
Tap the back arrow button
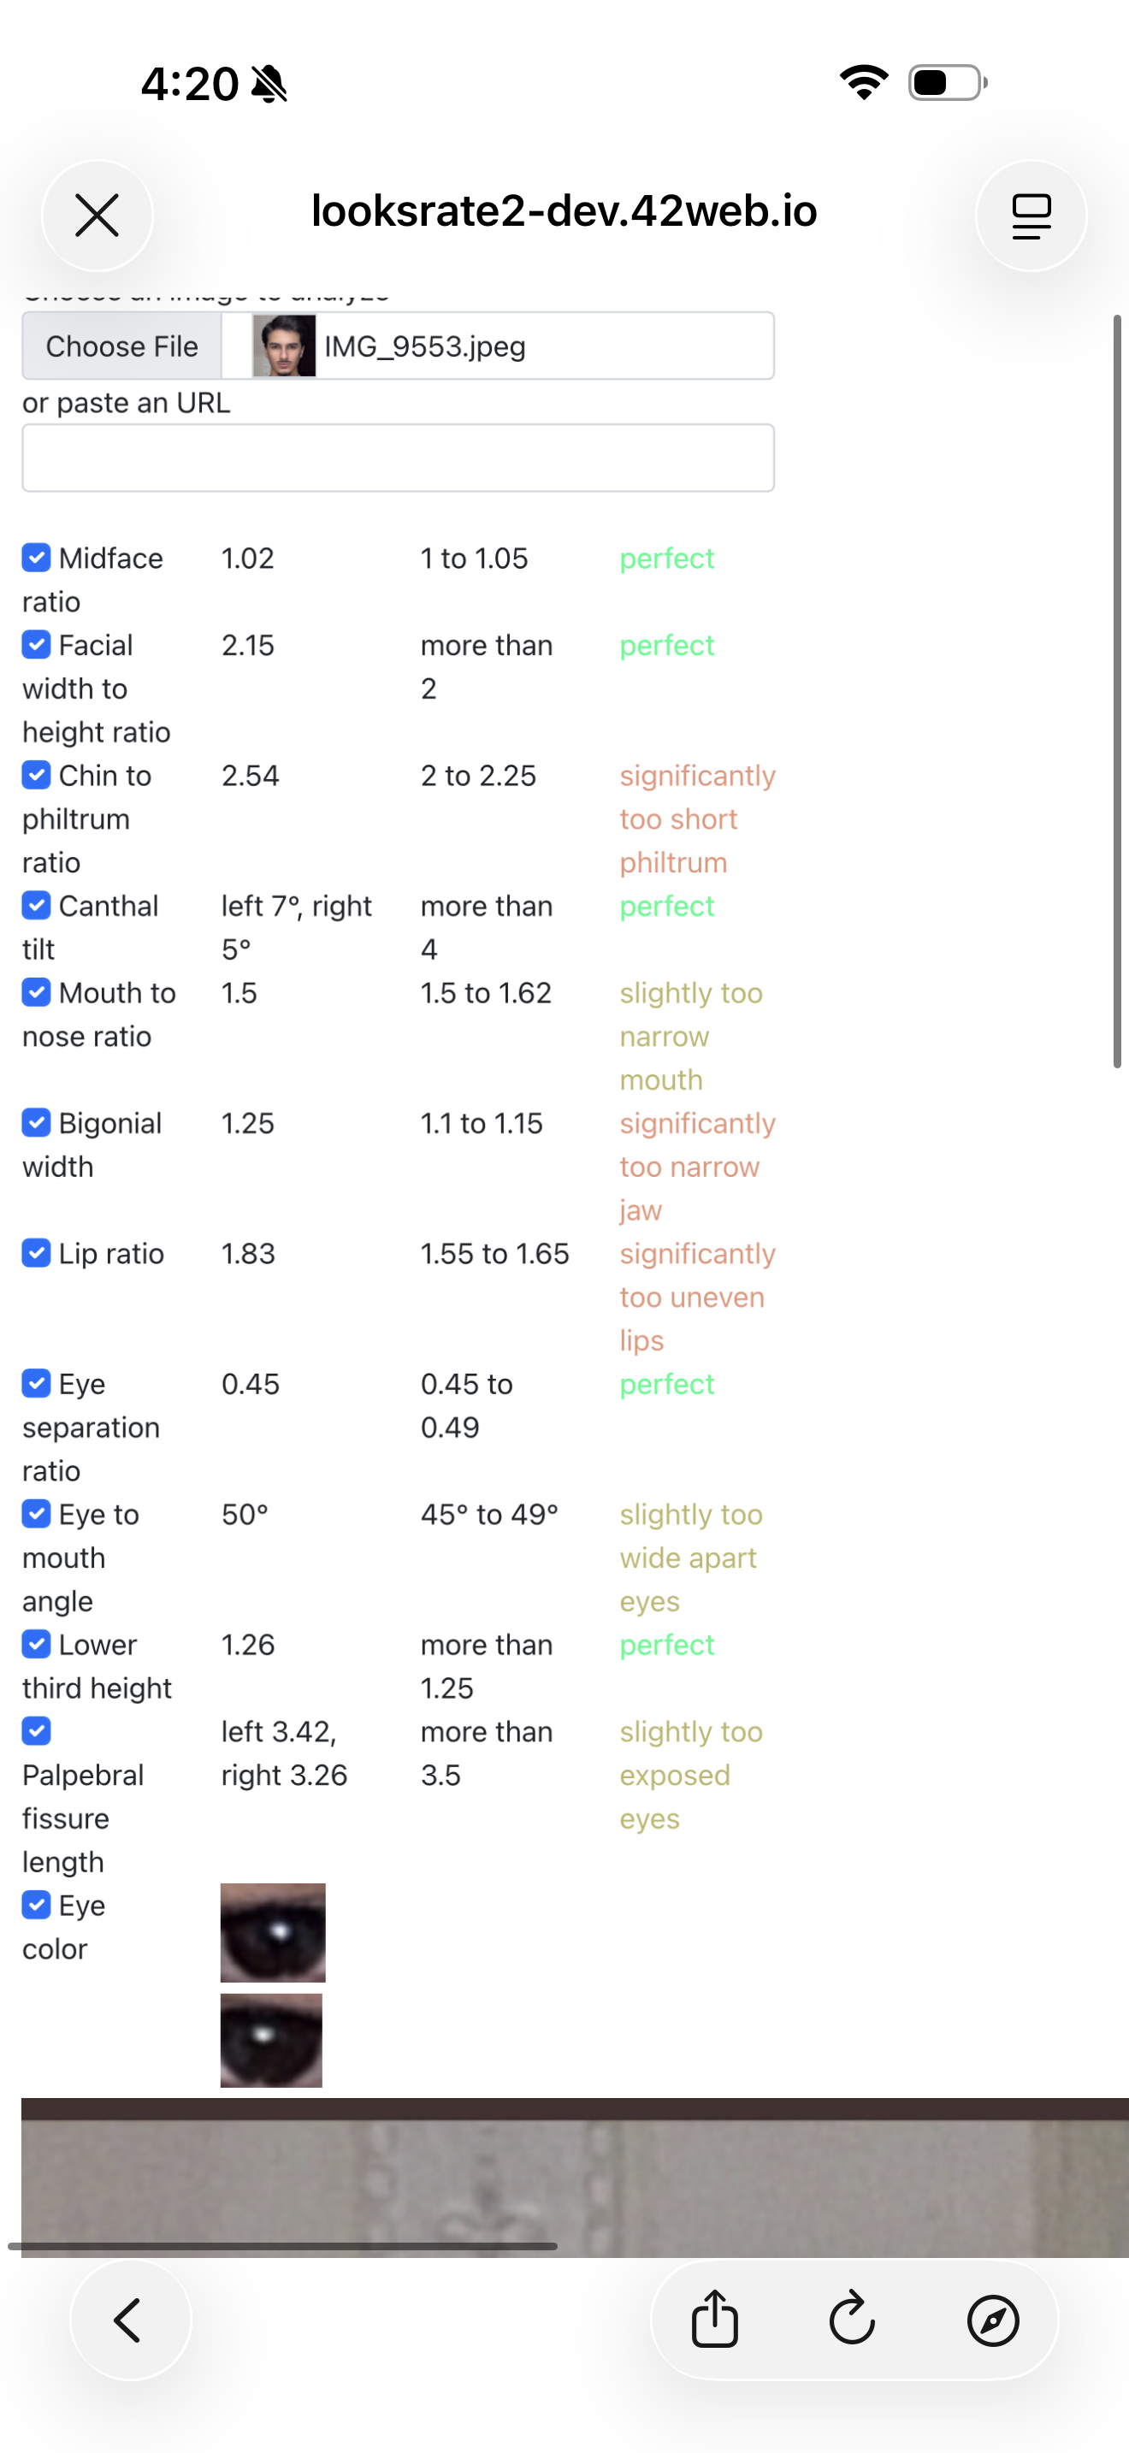point(129,2320)
